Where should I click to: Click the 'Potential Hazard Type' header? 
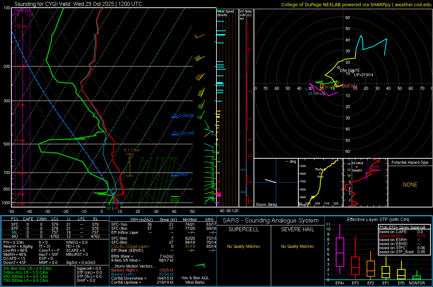[410, 162]
